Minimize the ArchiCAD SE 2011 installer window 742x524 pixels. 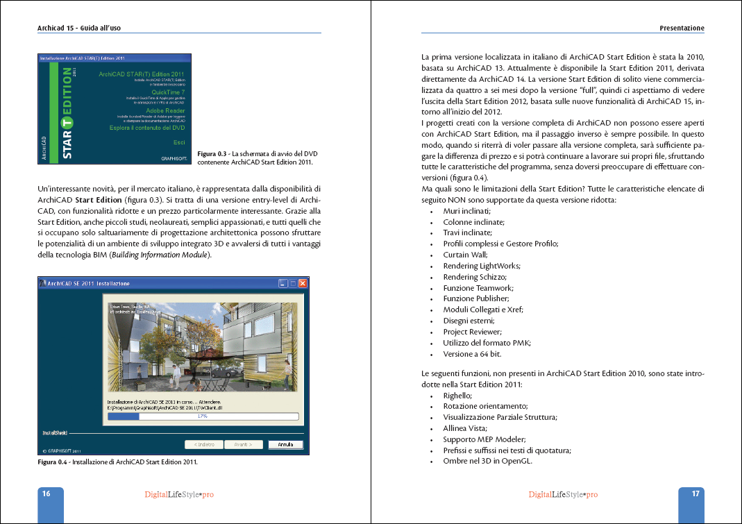pos(283,283)
